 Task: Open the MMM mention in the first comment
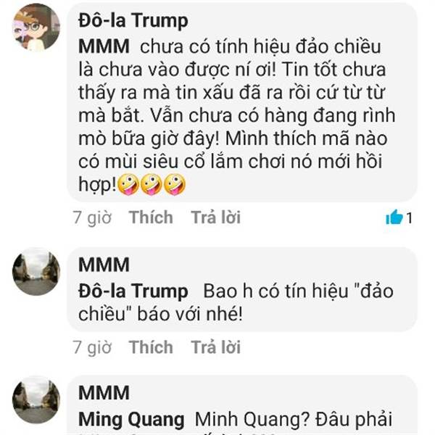(104, 46)
